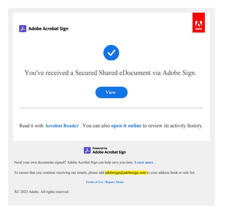Follow the 'open it online' link
Viewport: 225px width, 218px height.
(x=126, y=126)
